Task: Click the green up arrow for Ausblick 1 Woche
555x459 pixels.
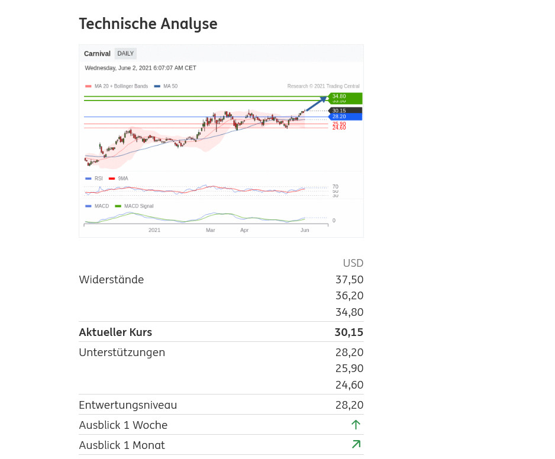Action: pos(356,425)
